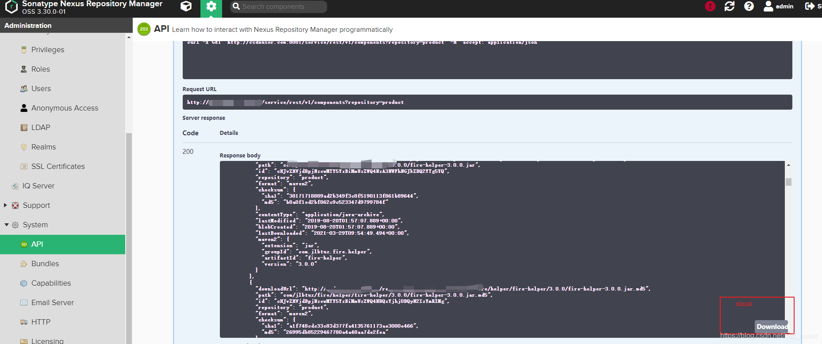
Task: Expand the Support tree node
Action: [x=5, y=205]
